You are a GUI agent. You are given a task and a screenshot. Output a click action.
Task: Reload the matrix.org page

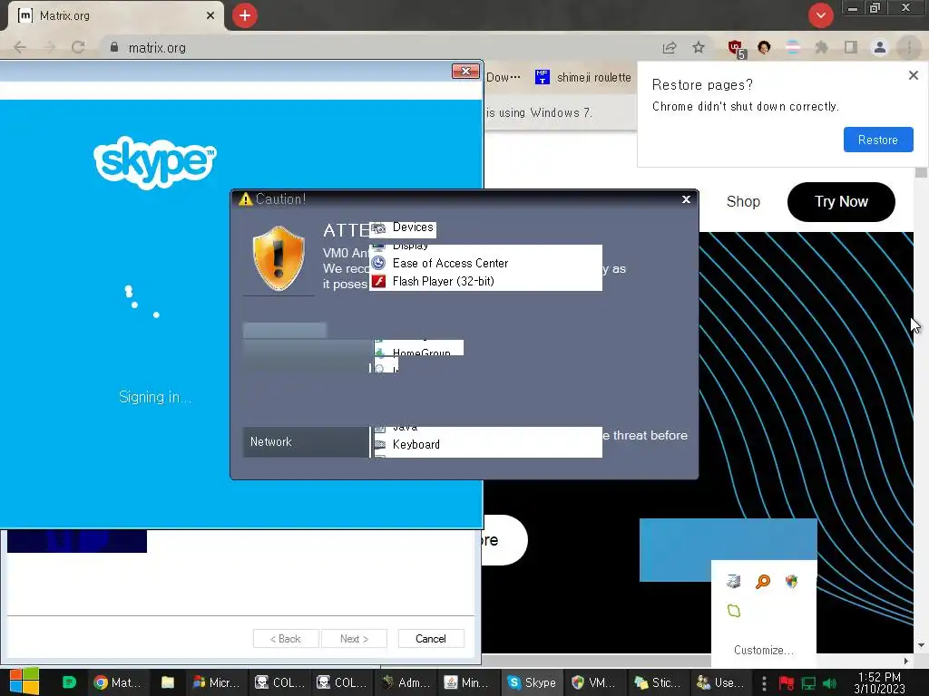pos(78,47)
